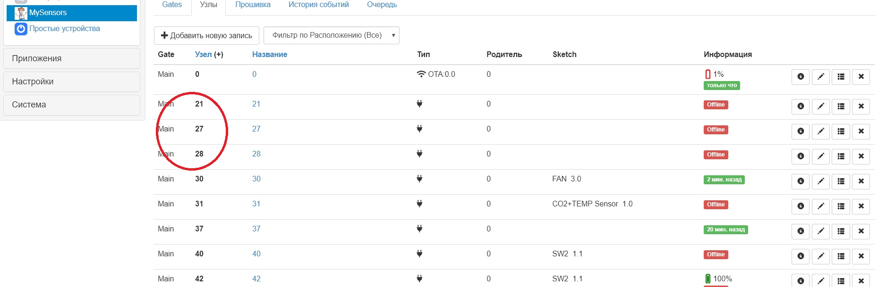Open the list icon for node 37

click(x=841, y=231)
